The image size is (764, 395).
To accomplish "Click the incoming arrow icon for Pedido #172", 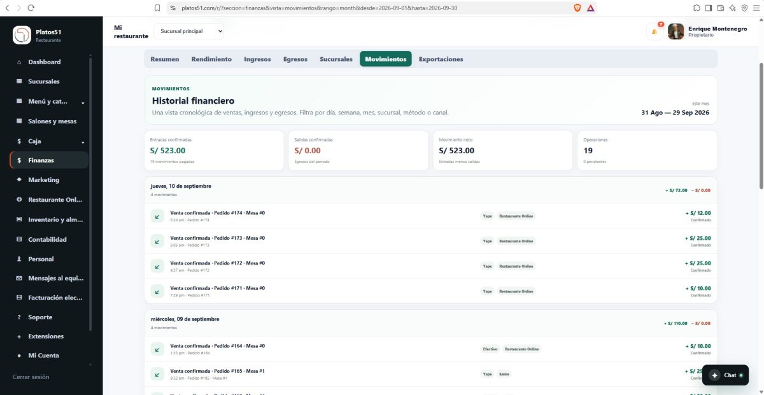I will (157, 266).
